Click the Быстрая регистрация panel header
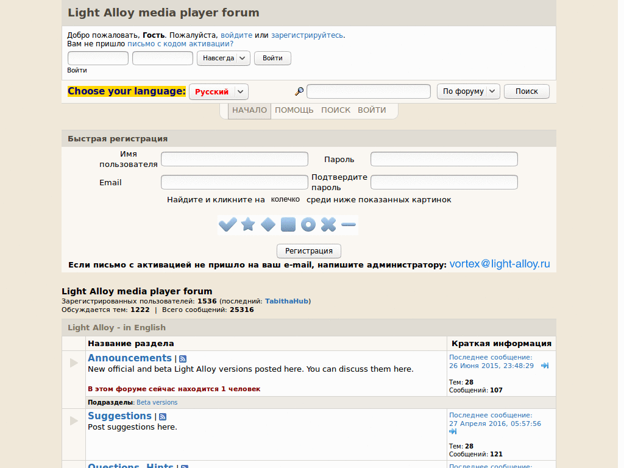 click(x=118, y=139)
